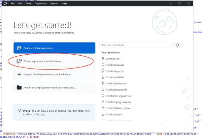Focus the Filter your repositories field
This screenshot has width=202, height=139.
(135, 45)
